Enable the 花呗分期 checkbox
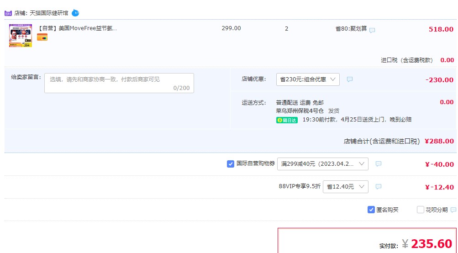Image resolution: width=458 pixels, height=253 pixels. 420,210
